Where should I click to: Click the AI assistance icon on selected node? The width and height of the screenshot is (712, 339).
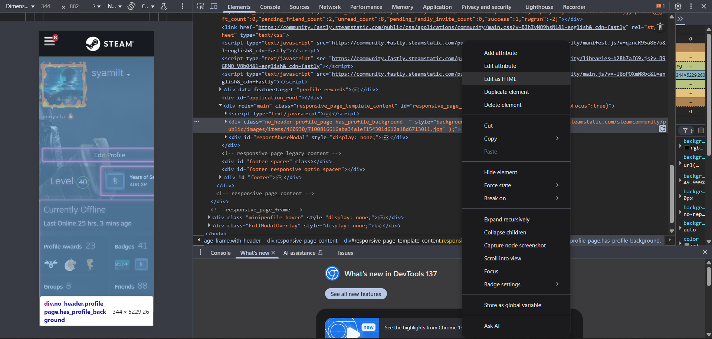pyautogui.click(x=663, y=129)
